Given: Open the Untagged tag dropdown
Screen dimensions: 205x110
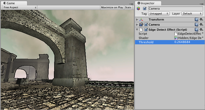Looking at the screenshot, I should point(159,14).
